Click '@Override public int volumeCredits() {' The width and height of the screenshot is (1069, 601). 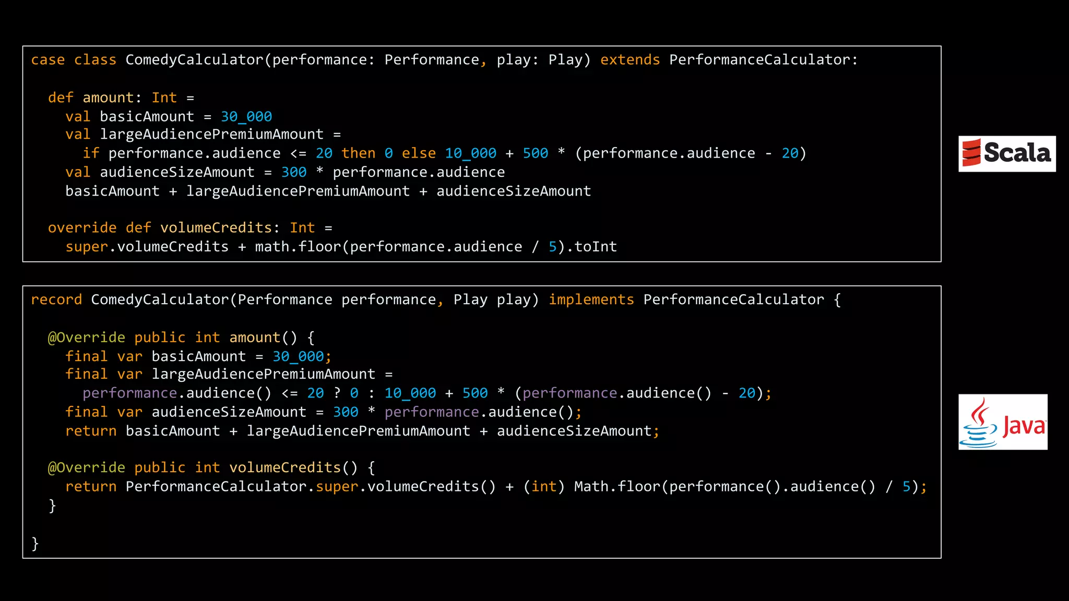click(212, 467)
